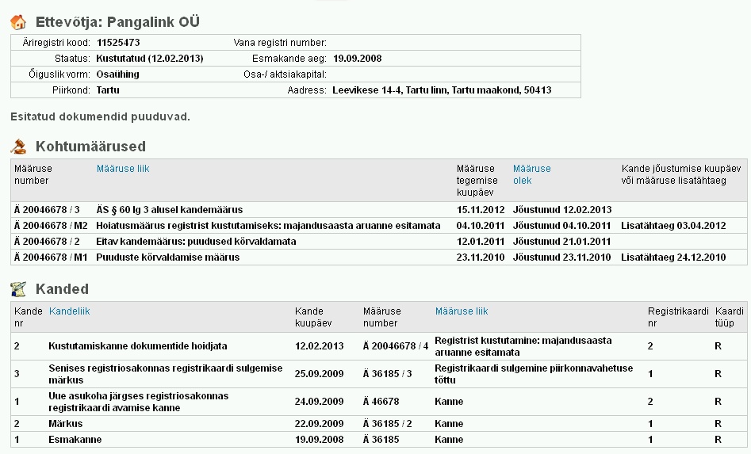
Task: Select ruling number Ä 20046678 / 3
Action: [x=47, y=209]
